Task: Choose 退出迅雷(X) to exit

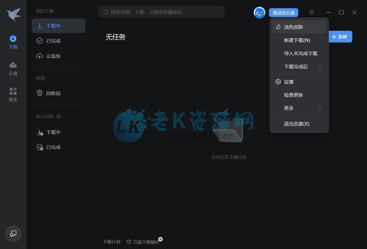Action: pos(299,124)
